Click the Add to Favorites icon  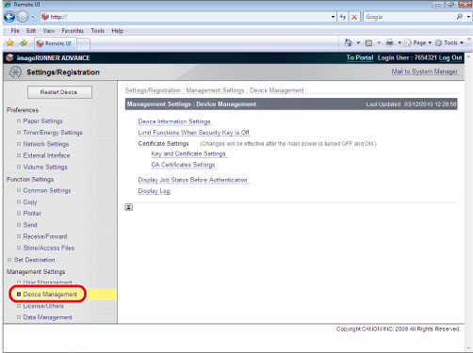pyautogui.click(x=24, y=43)
